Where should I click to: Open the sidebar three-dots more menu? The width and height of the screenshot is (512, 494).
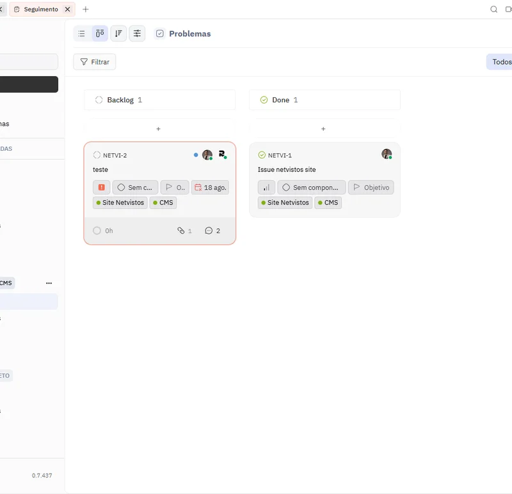pyautogui.click(x=49, y=283)
